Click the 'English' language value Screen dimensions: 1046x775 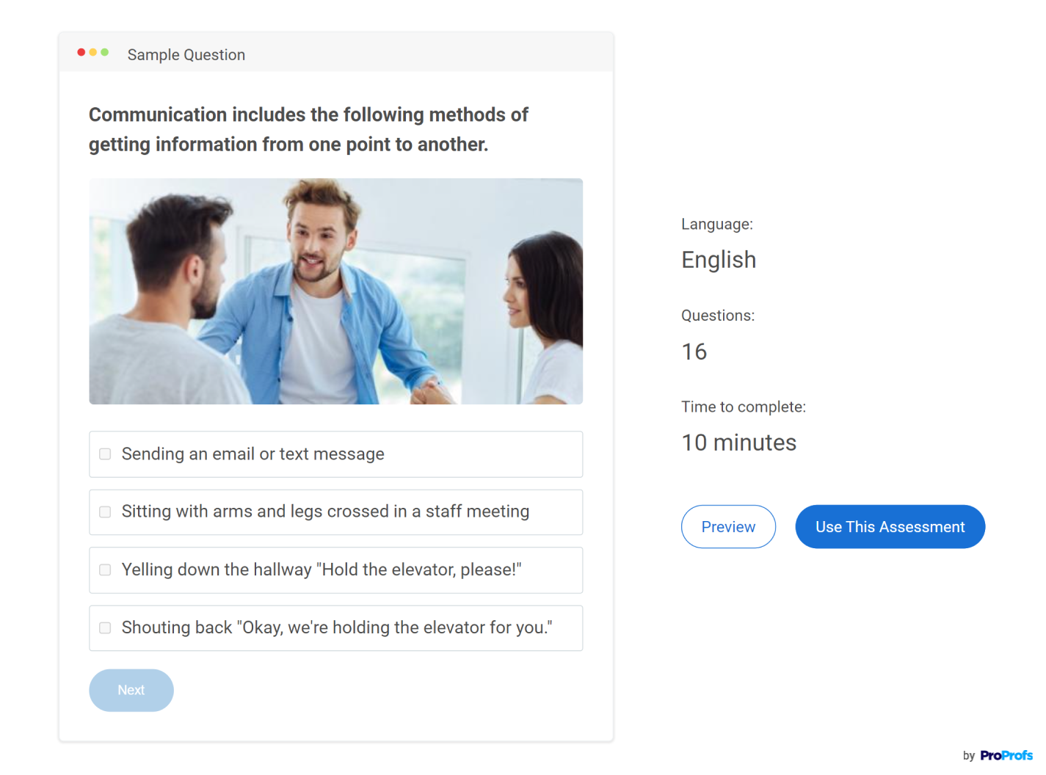(718, 260)
